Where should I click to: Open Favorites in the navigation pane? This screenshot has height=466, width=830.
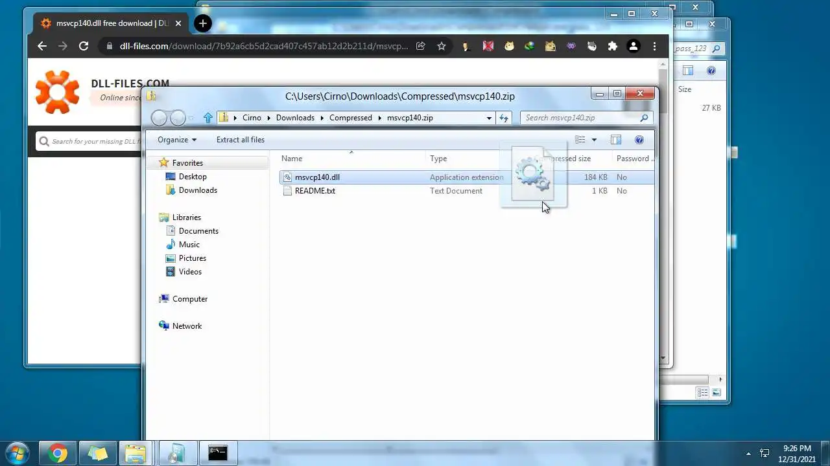pyautogui.click(x=187, y=163)
